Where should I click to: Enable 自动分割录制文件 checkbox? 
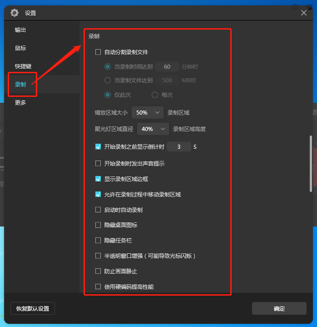tap(98, 52)
